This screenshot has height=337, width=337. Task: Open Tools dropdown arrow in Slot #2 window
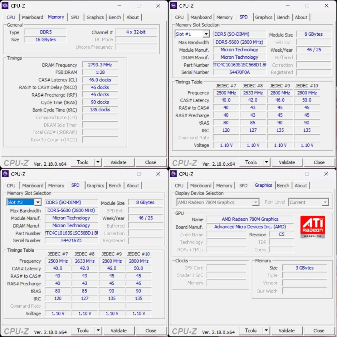(x=98, y=330)
